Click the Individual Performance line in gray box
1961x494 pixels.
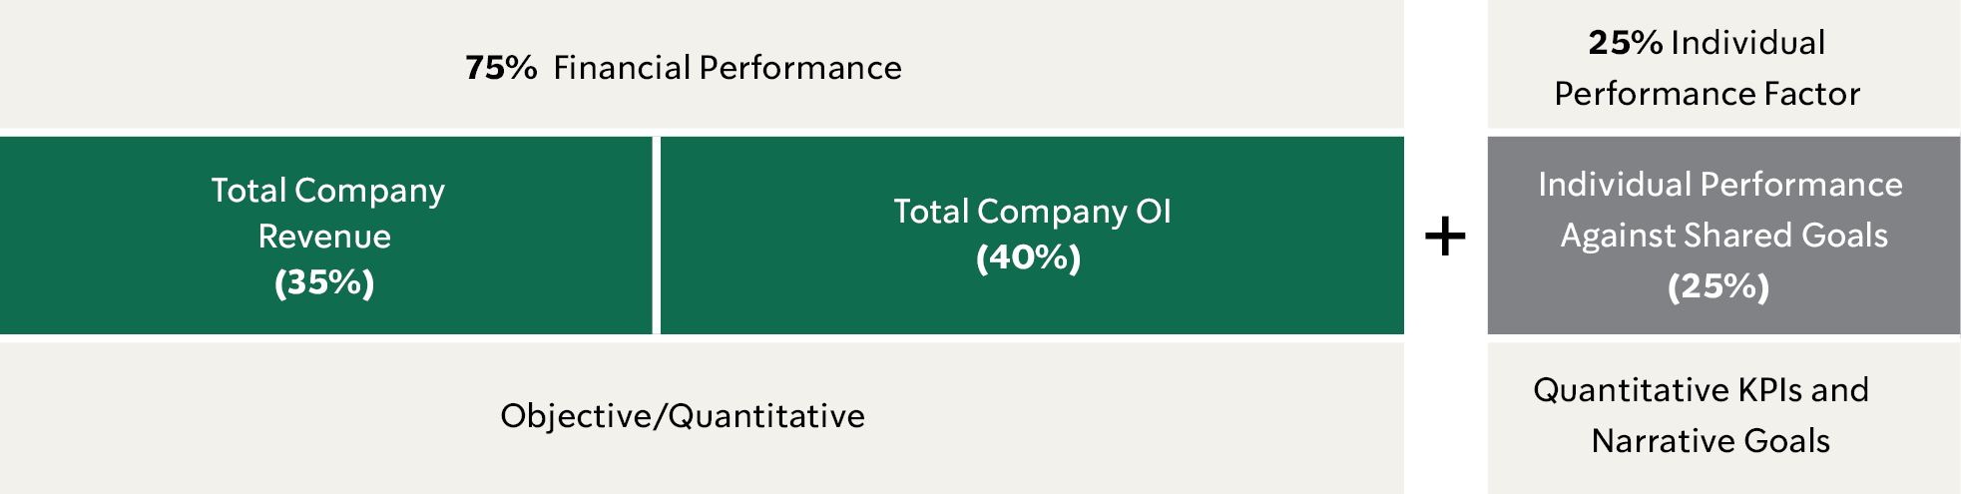(x=1720, y=185)
